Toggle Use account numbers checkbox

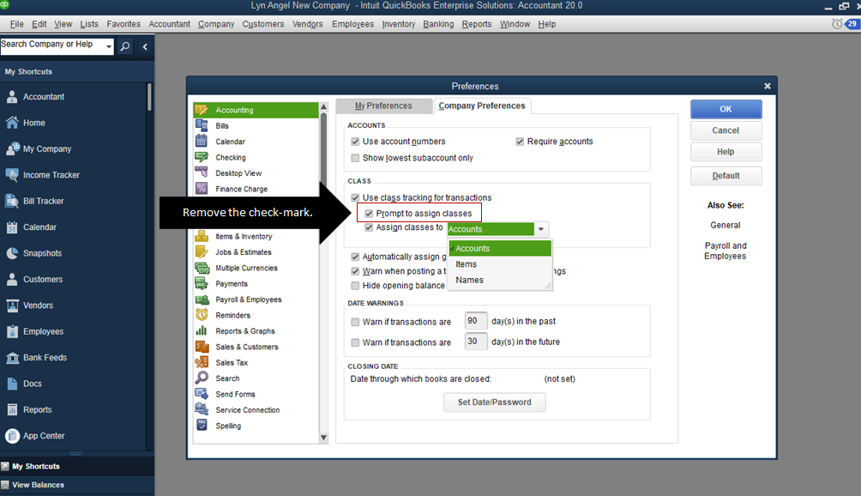click(x=355, y=142)
